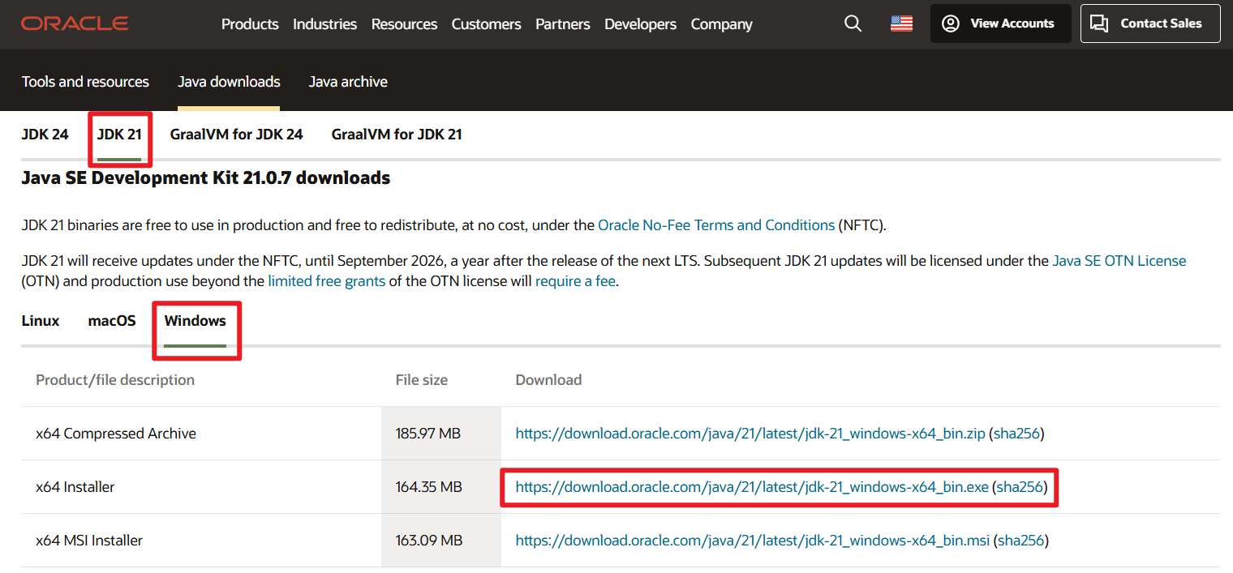The width and height of the screenshot is (1233, 573).
Task: Open sha256 for x64 MSI Installer row
Action: coord(1020,541)
